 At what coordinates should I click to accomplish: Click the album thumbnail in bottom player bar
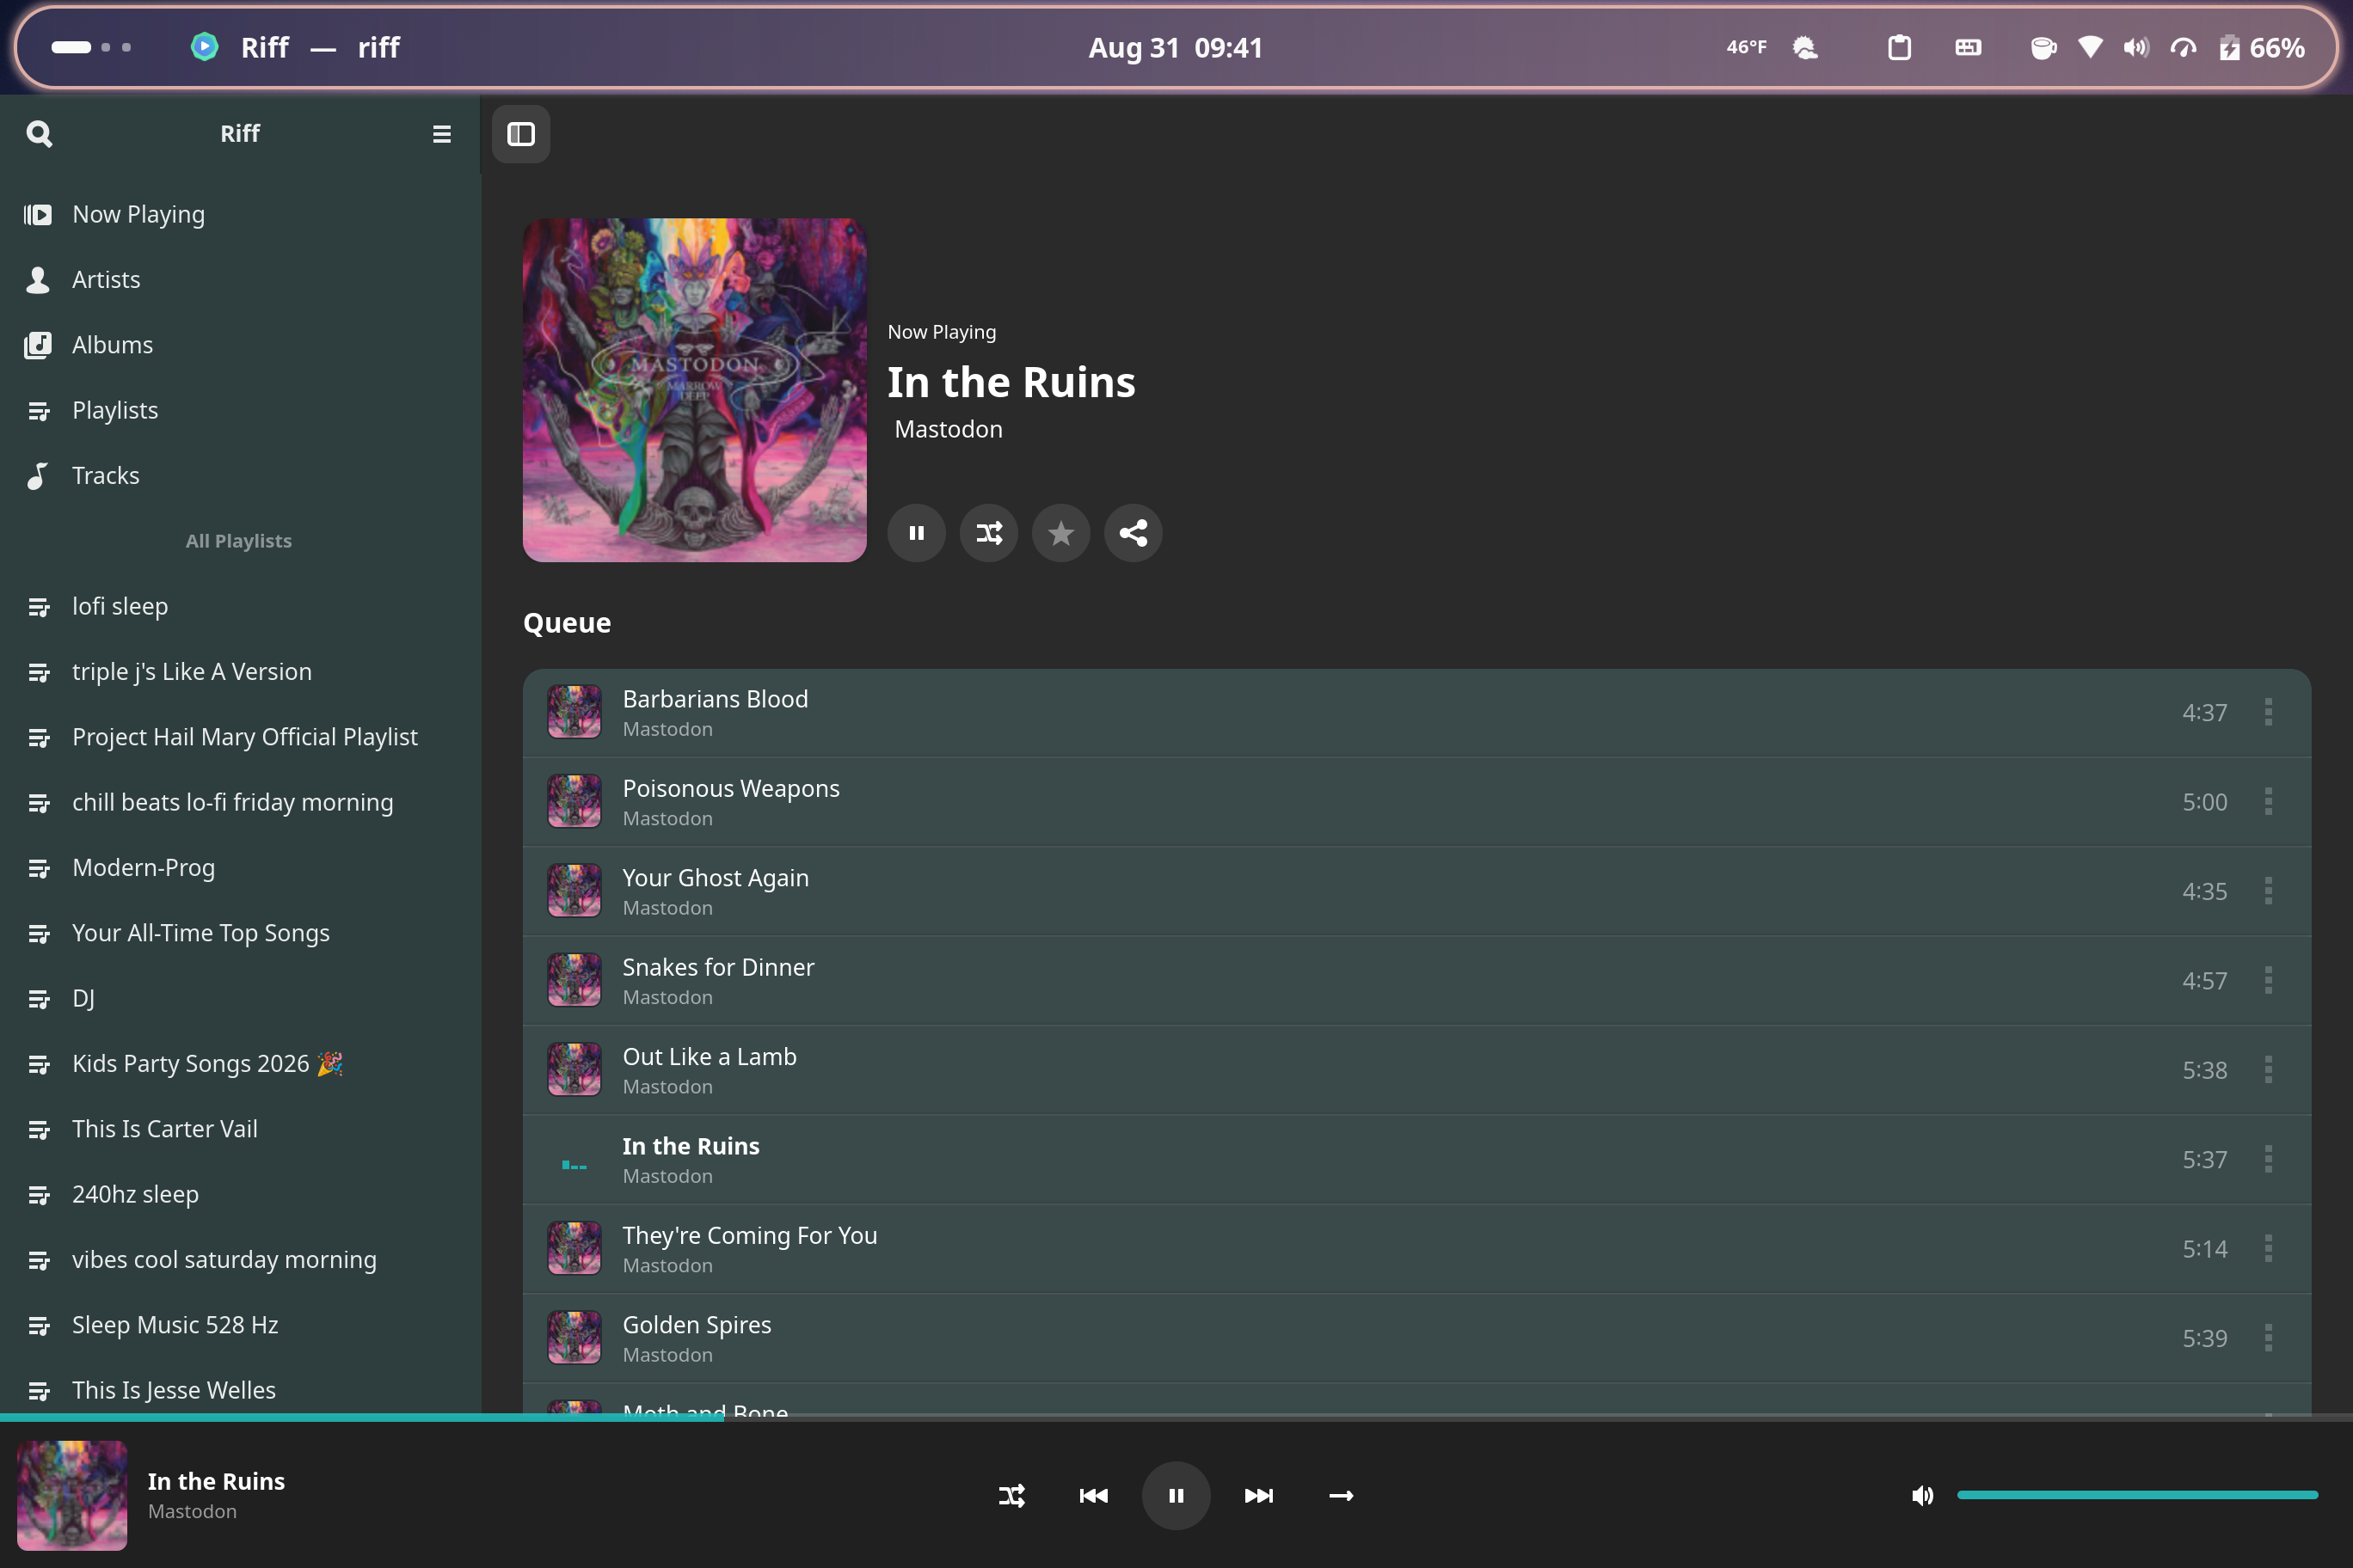pyautogui.click(x=72, y=1496)
